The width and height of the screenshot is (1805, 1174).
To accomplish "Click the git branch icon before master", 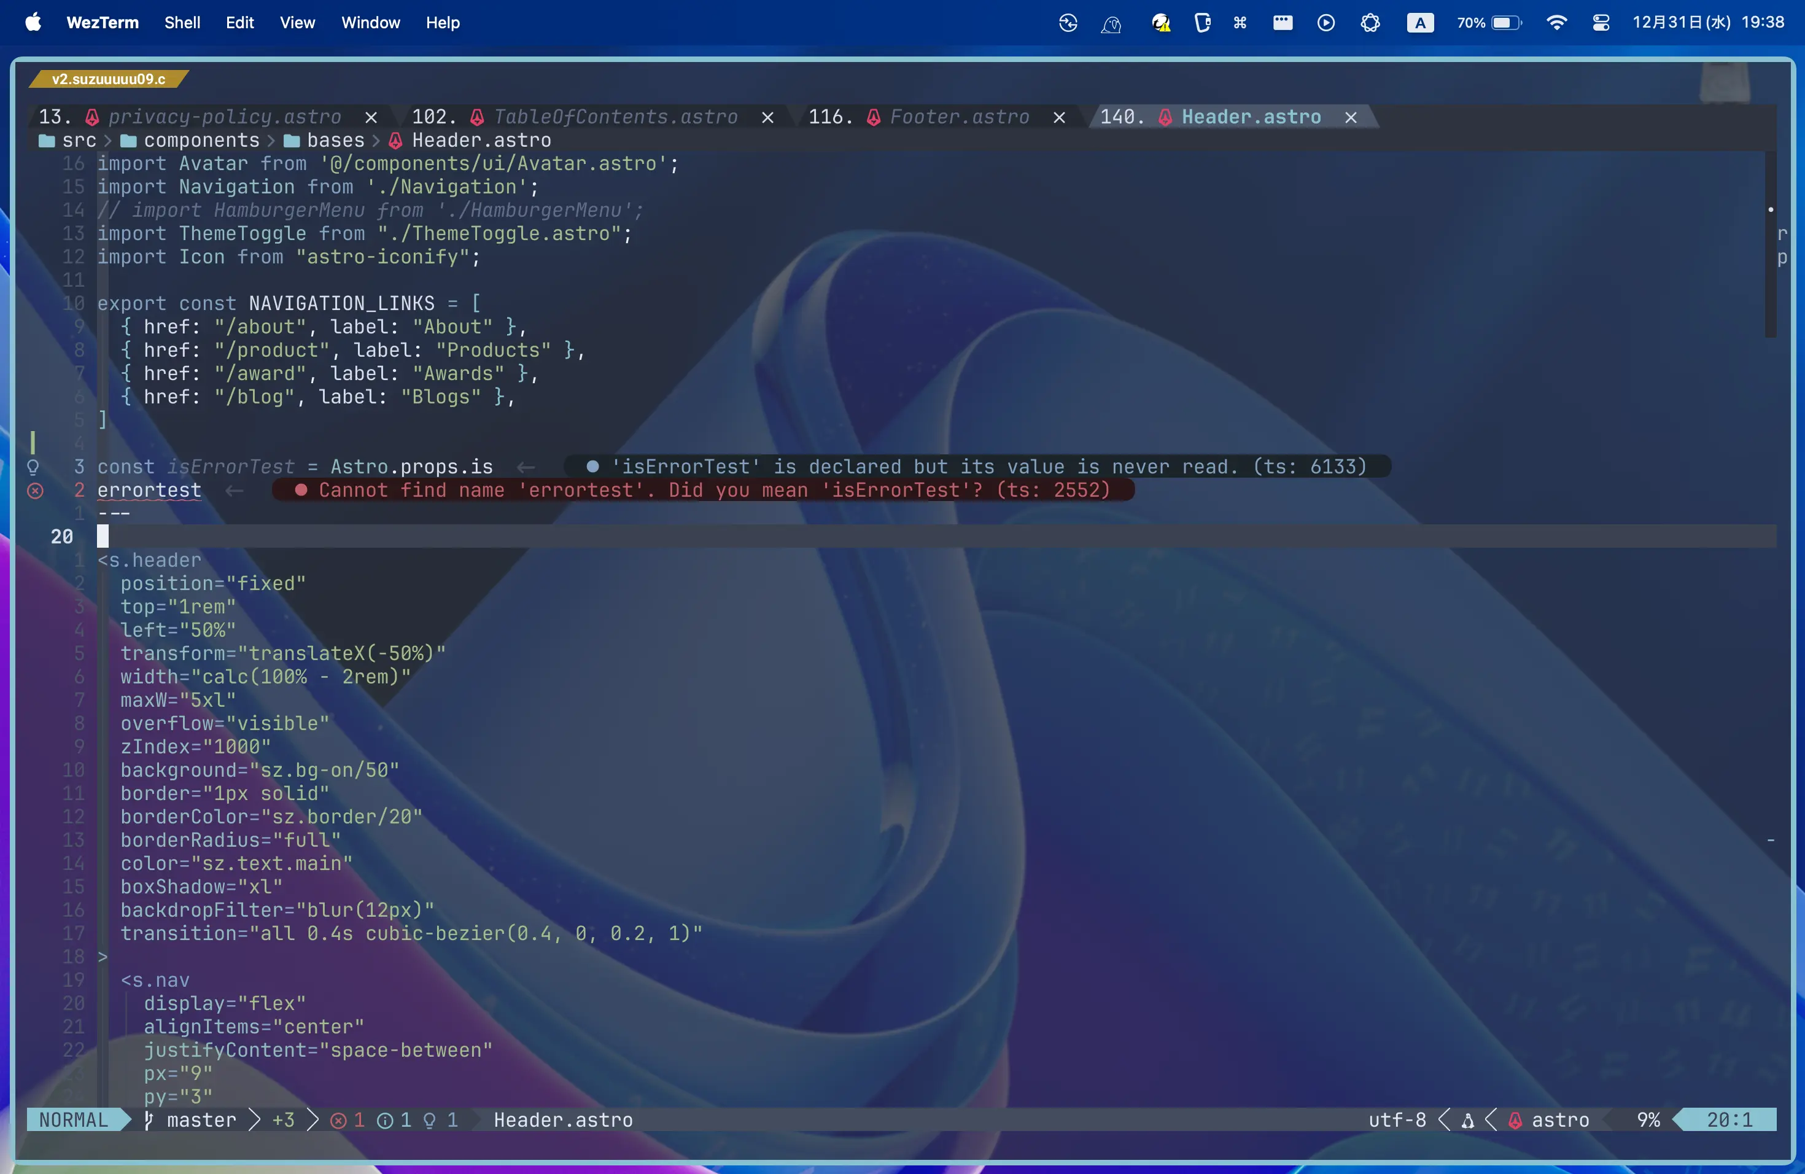I will (149, 1120).
